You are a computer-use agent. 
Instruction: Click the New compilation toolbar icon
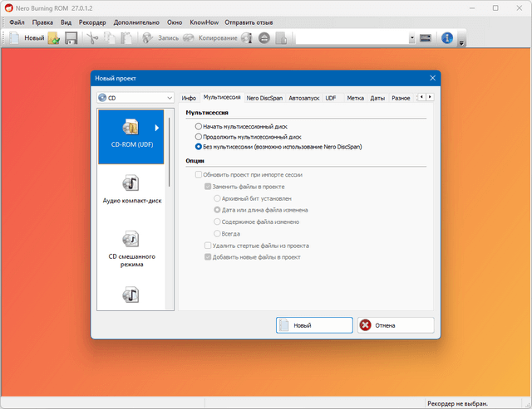[x=15, y=37]
